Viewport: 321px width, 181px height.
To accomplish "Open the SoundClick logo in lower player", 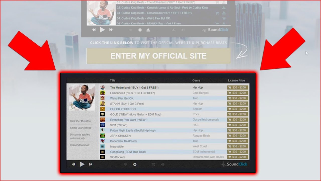I will (x=234, y=164).
